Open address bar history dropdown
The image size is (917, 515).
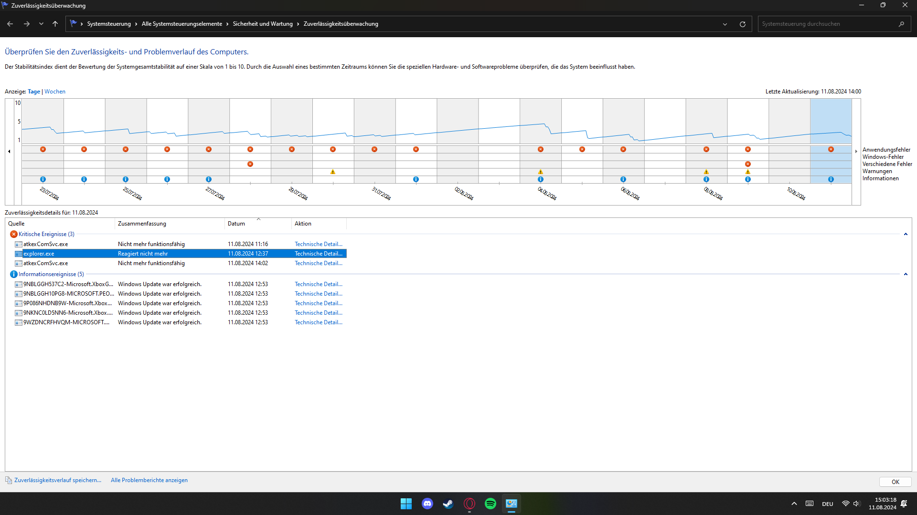pyautogui.click(x=725, y=24)
